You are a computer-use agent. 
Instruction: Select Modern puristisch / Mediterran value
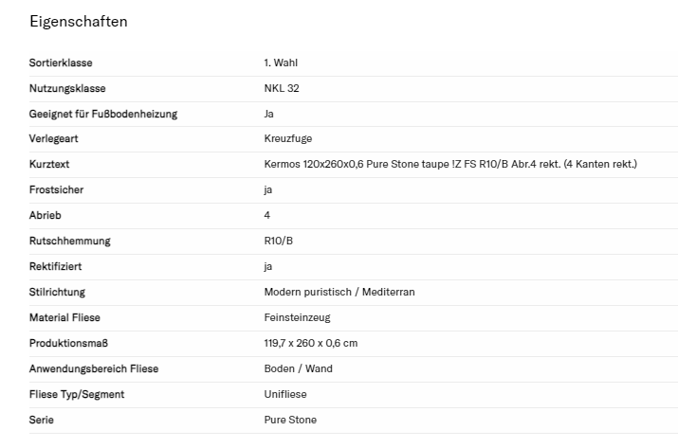(x=339, y=293)
